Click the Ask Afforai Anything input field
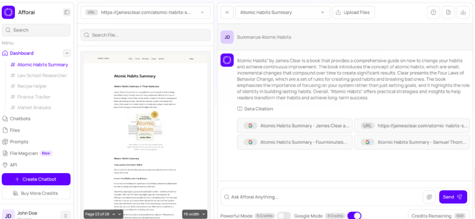Screen dimensions: 475x219 point(325,197)
